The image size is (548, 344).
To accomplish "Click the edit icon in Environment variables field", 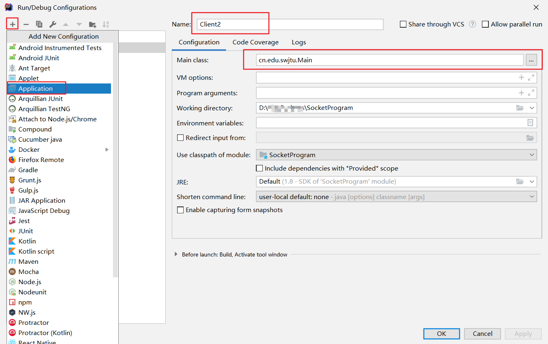I will (x=530, y=123).
